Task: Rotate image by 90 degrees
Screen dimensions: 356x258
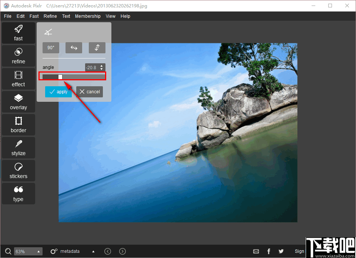Action: tap(51, 48)
